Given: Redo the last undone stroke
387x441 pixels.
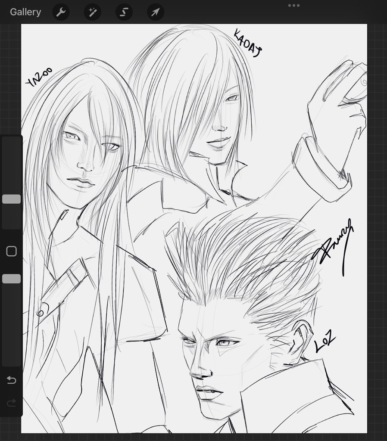Looking at the screenshot, I should [12, 403].
